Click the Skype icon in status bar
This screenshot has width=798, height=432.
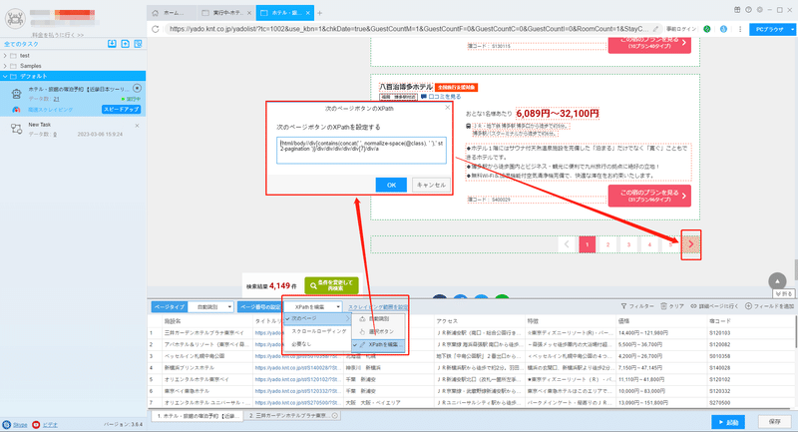7,424
